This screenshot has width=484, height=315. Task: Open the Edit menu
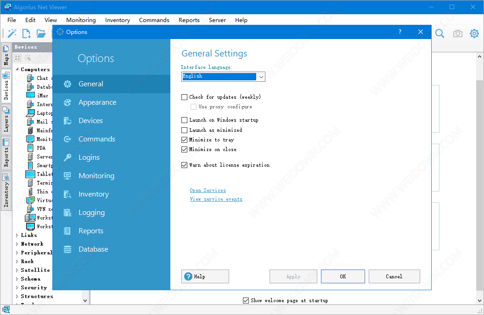click(30, 20)
